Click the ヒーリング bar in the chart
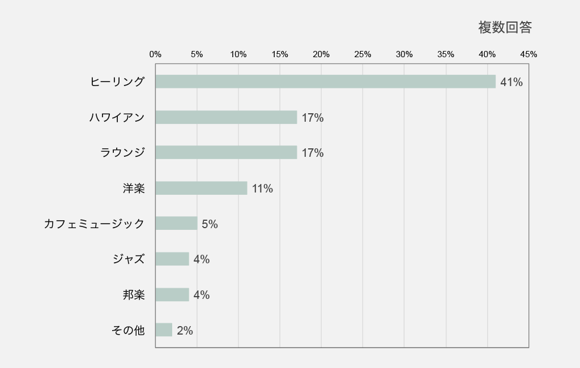 [x=325, y=82]
